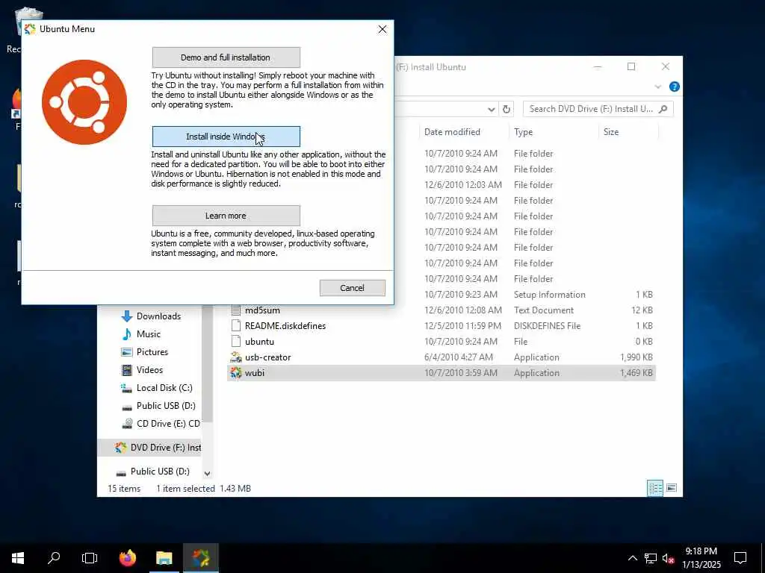Click the Downloads arrow icon
The width and height of the screenshot is (765, 573).
127,316
